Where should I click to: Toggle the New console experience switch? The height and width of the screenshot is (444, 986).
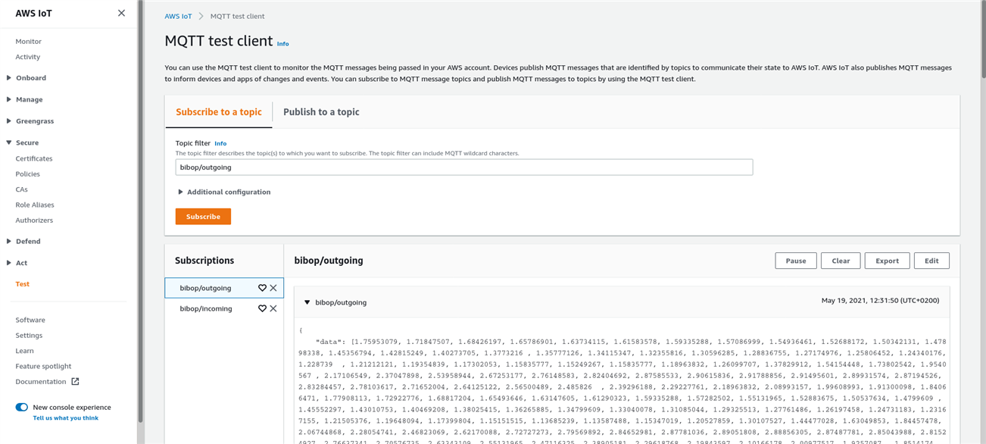click(x=22, y=408)
